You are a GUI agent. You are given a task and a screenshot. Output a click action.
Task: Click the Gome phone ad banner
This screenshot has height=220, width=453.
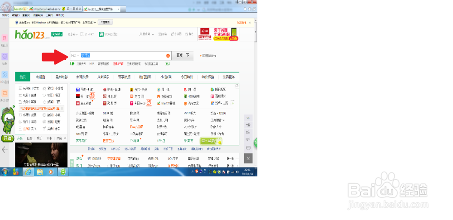[218, 34]
